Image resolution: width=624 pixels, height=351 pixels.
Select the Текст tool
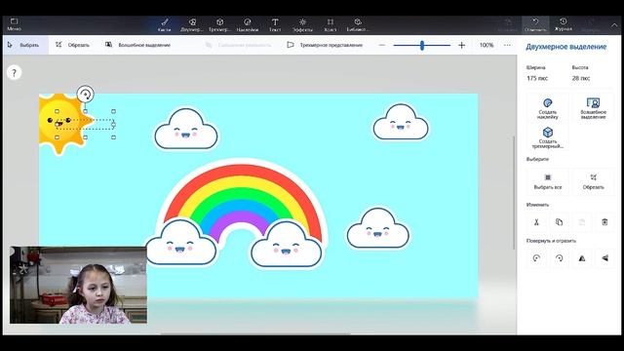pos(275,24)
